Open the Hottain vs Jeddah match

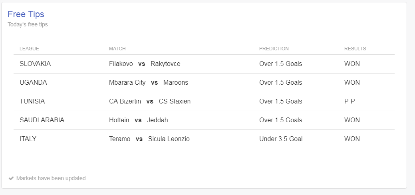(139, 120)
